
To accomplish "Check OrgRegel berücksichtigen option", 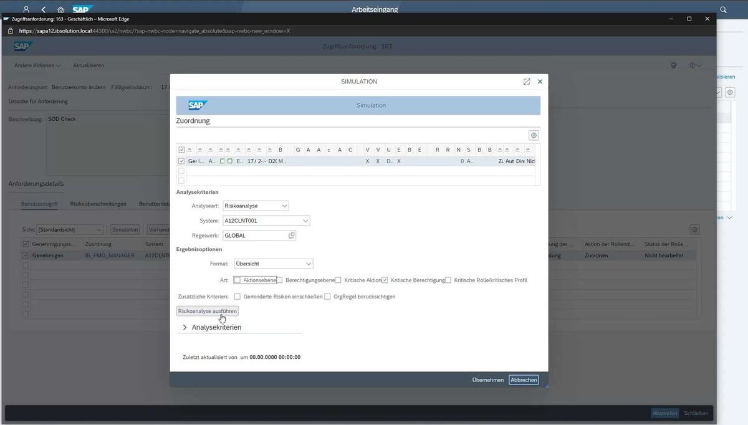I will pyautogui.click(x=328, y=297).
